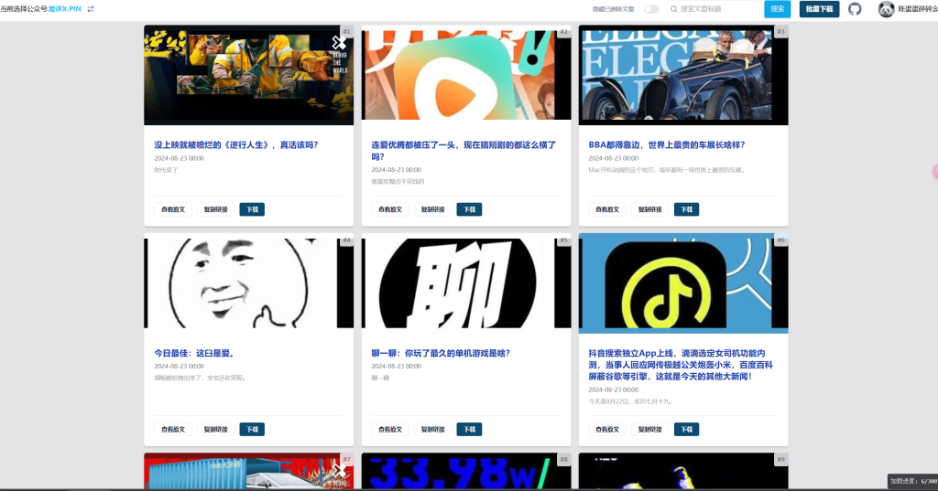This screenshot has height=491, width=938.
Task: Click 查看原文 on the BBA都得靠边 card
Action: tap(607, 209)
